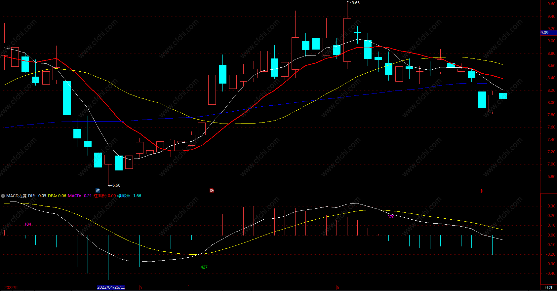Click the 日线 period button
The width and height of the screenshot is (557, 291).
(x=548, y=288)
